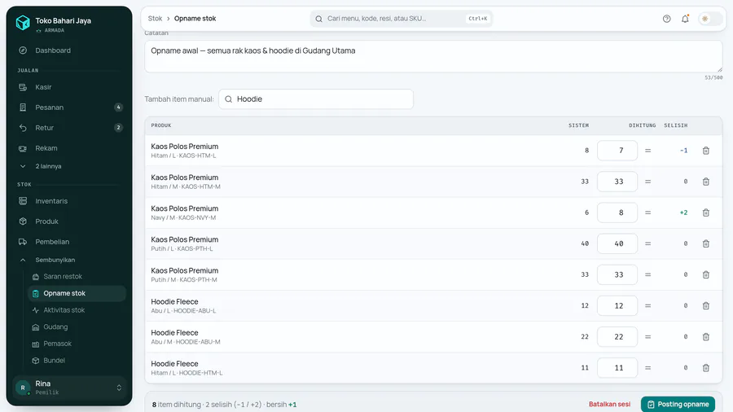Click the Retur badge showing 2
This screenshot has width=733, height=412.
[x=118, y=128]
